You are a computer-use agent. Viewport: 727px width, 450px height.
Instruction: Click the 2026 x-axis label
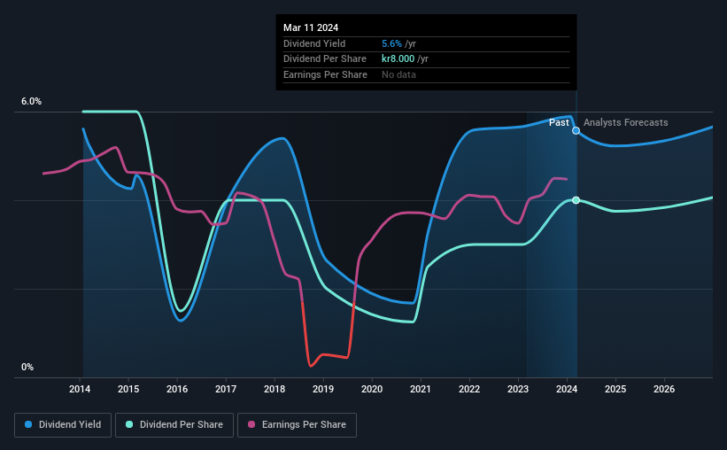(x=664, y=389)
